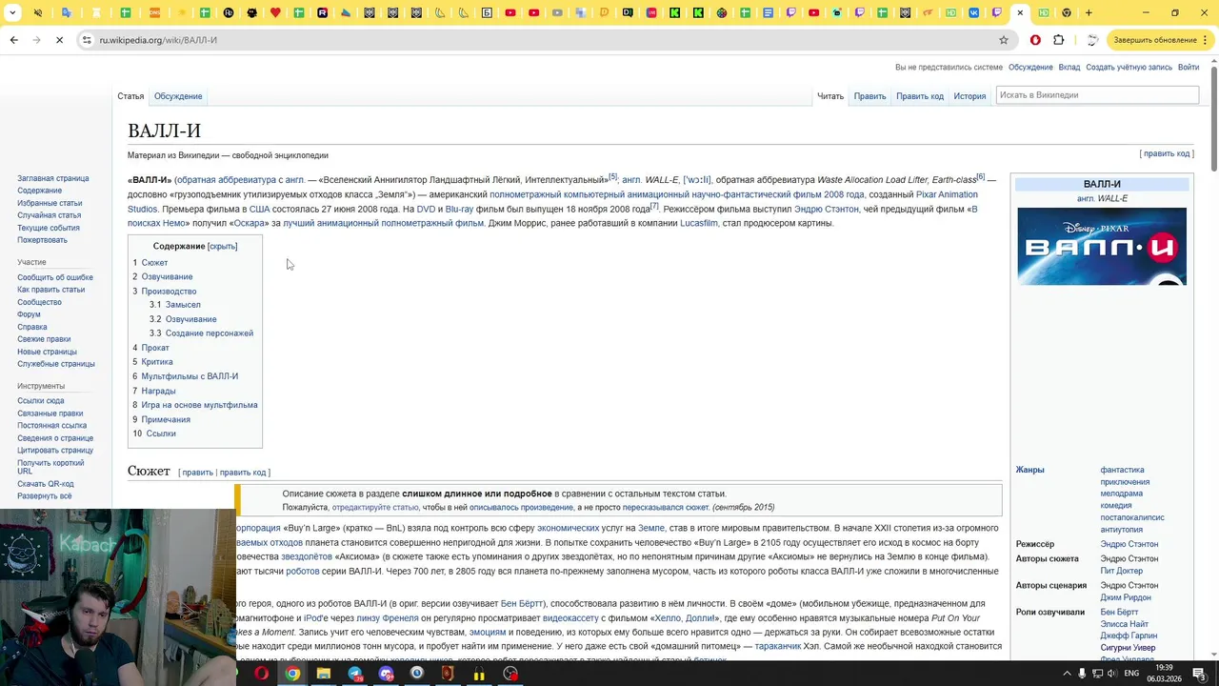The width and height of the screenshot is (1219, 686).
Task: Open Свежие правки sidebar link
Action: [x=44, y=339]
